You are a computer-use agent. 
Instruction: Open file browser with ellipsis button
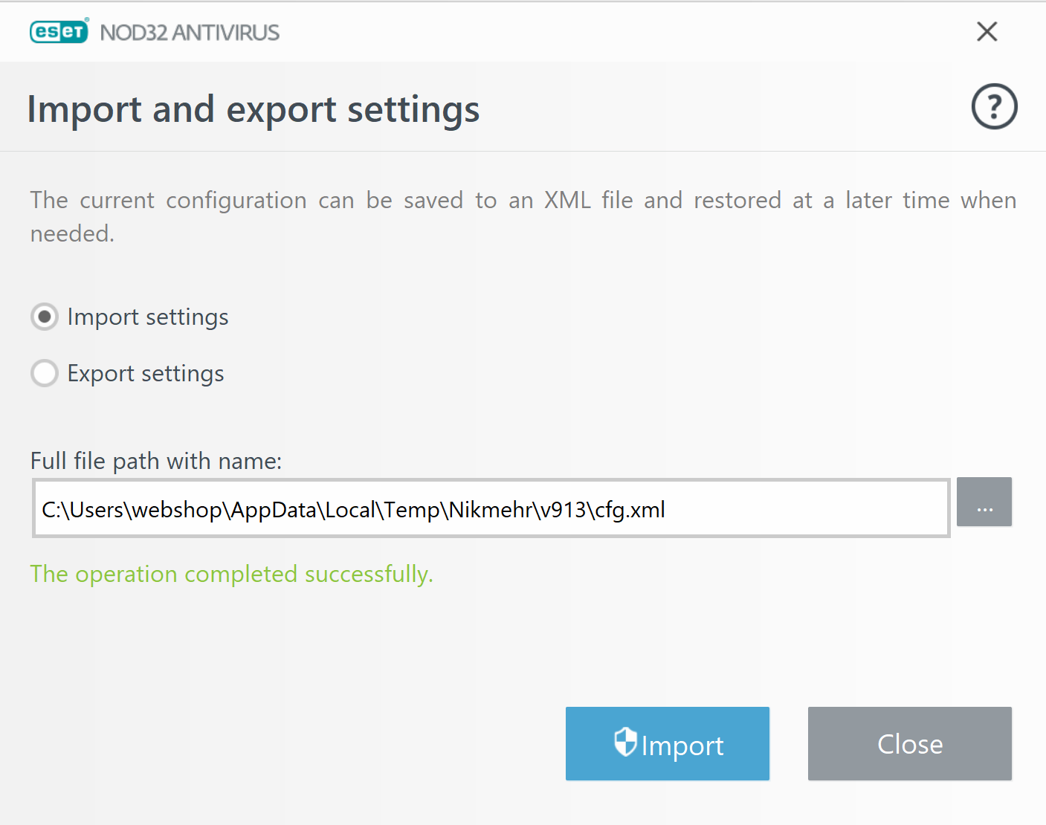(x=984, y=502)
